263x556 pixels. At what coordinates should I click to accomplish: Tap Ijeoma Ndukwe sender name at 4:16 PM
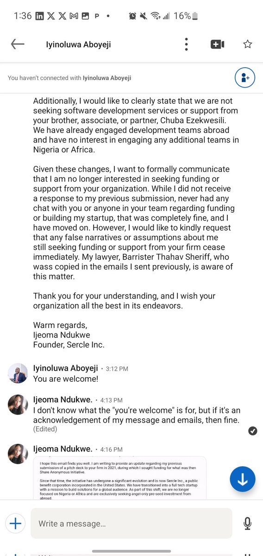63,449
